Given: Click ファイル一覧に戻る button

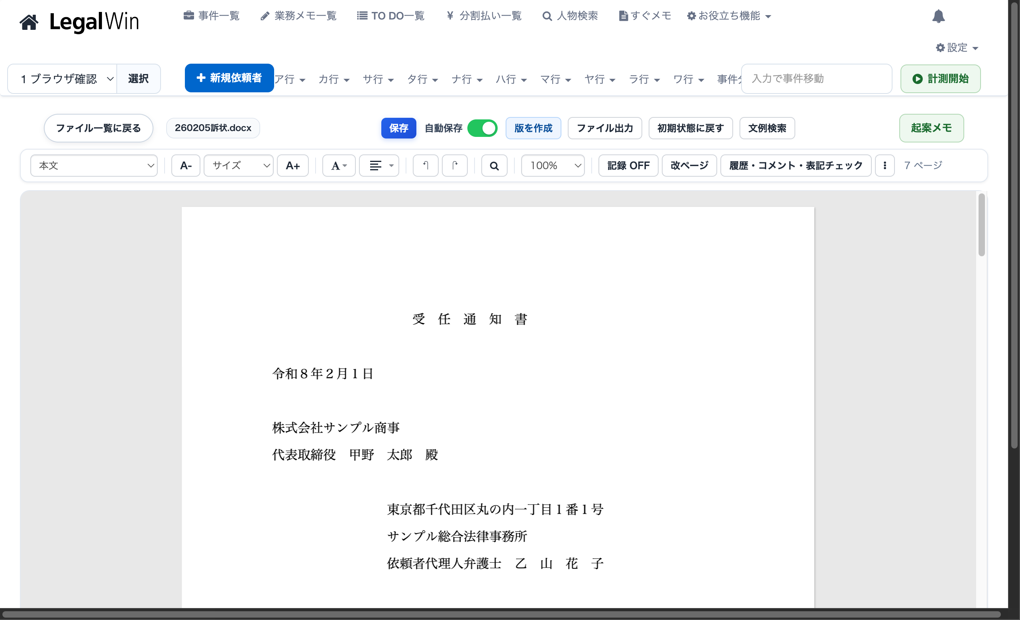Looking at the screenshot, I should 98,128.
